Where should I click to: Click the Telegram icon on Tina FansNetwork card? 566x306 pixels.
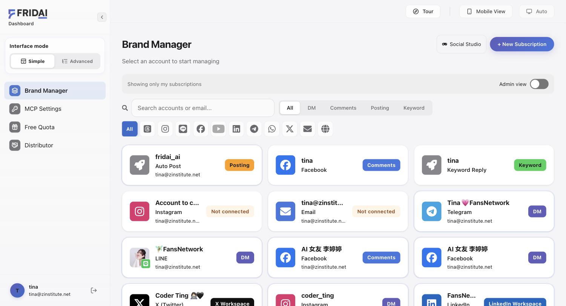[431, 211]
